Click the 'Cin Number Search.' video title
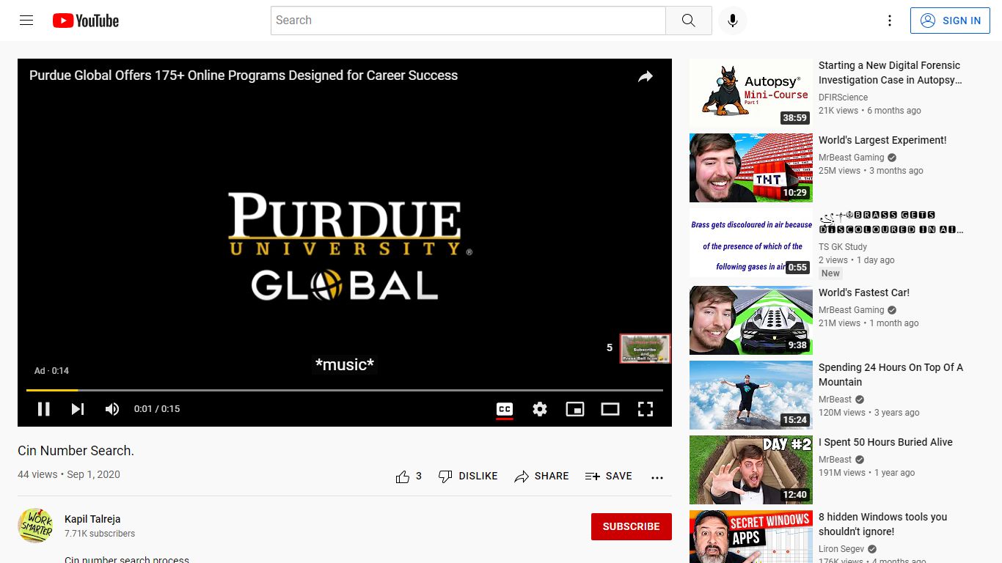1002x563 pixels. tap(76, 451)
